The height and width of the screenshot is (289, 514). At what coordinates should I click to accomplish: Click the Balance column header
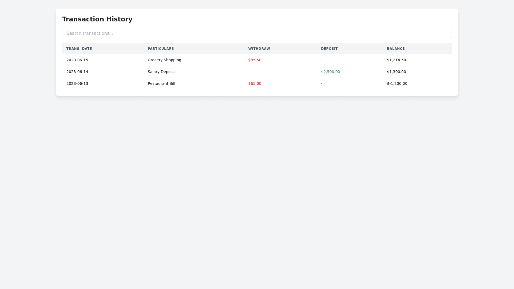(395, 49)
